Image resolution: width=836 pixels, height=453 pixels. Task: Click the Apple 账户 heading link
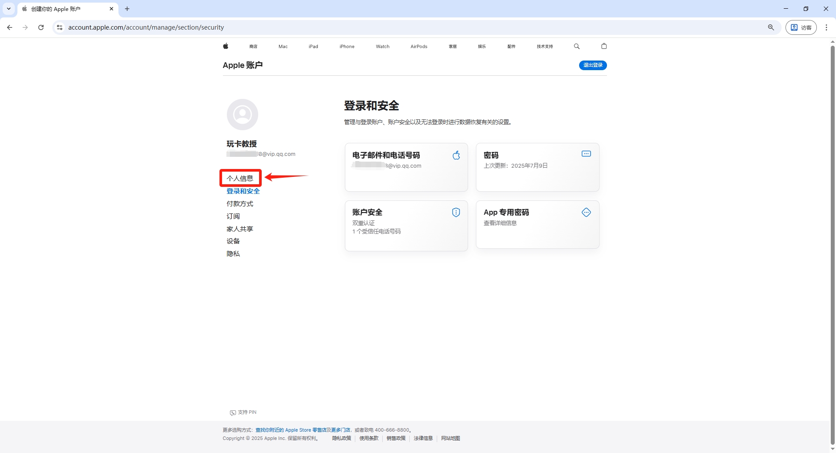pyautogui.click(x=243, y=65)
